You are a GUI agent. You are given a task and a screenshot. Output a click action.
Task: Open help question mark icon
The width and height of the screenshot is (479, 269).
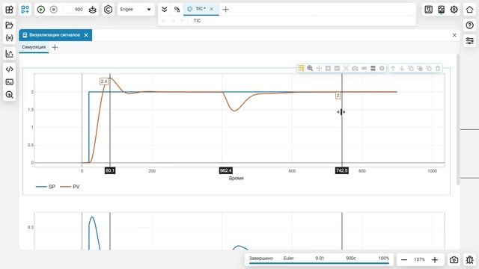pyautogui.click(x=469, y=25)
